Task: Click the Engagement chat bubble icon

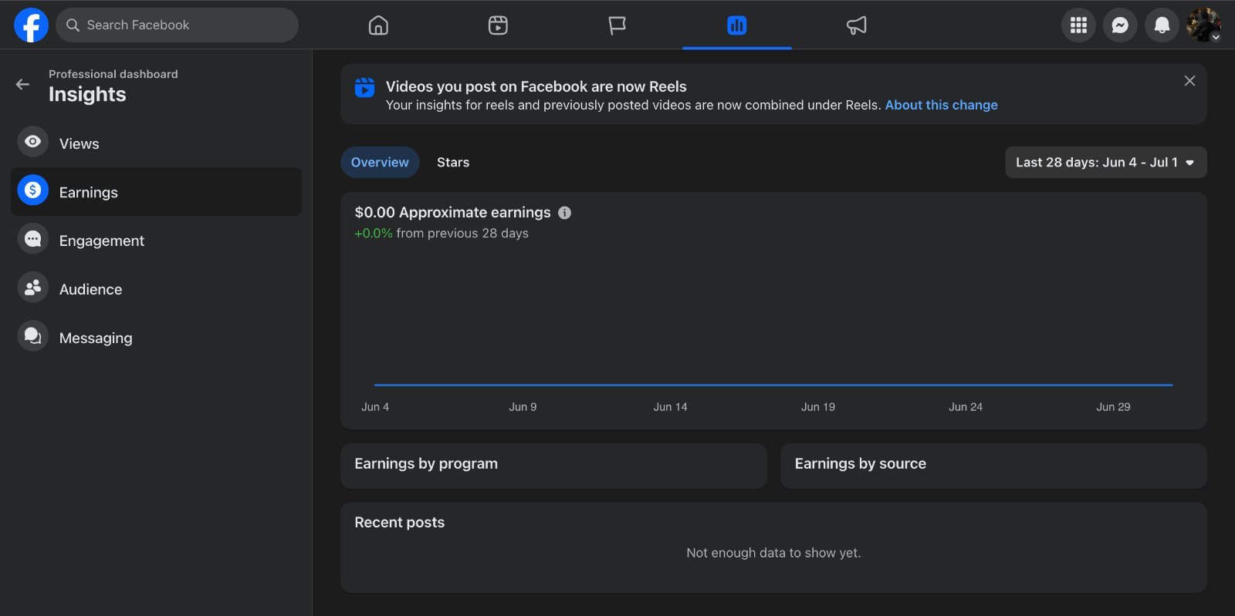Action: (x=33, y=239)
